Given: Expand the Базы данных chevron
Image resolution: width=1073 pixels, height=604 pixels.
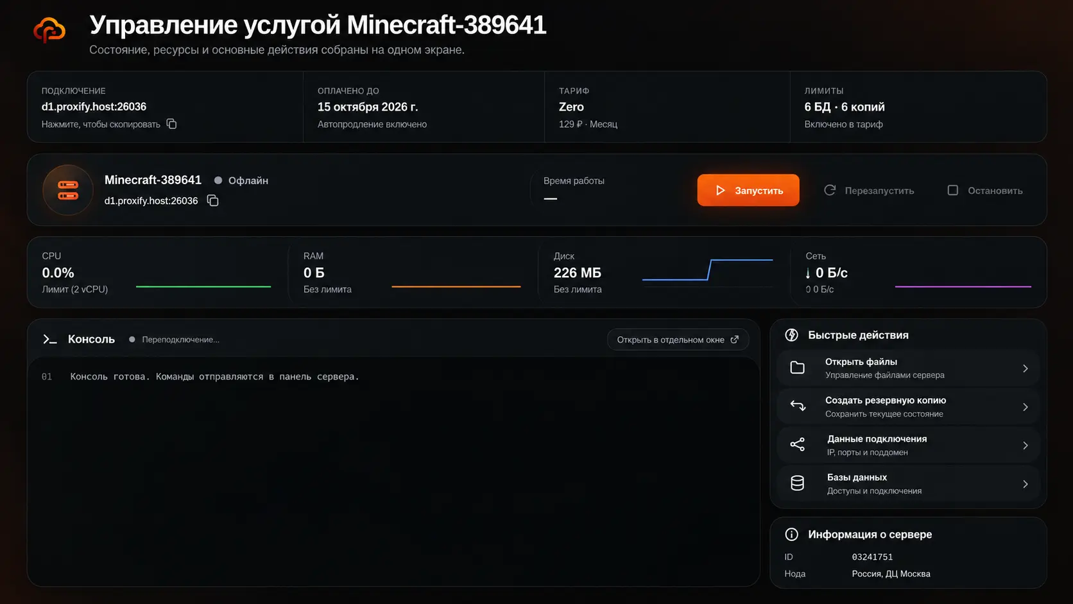Looking at the screenshot, I should click(1025, 484).
